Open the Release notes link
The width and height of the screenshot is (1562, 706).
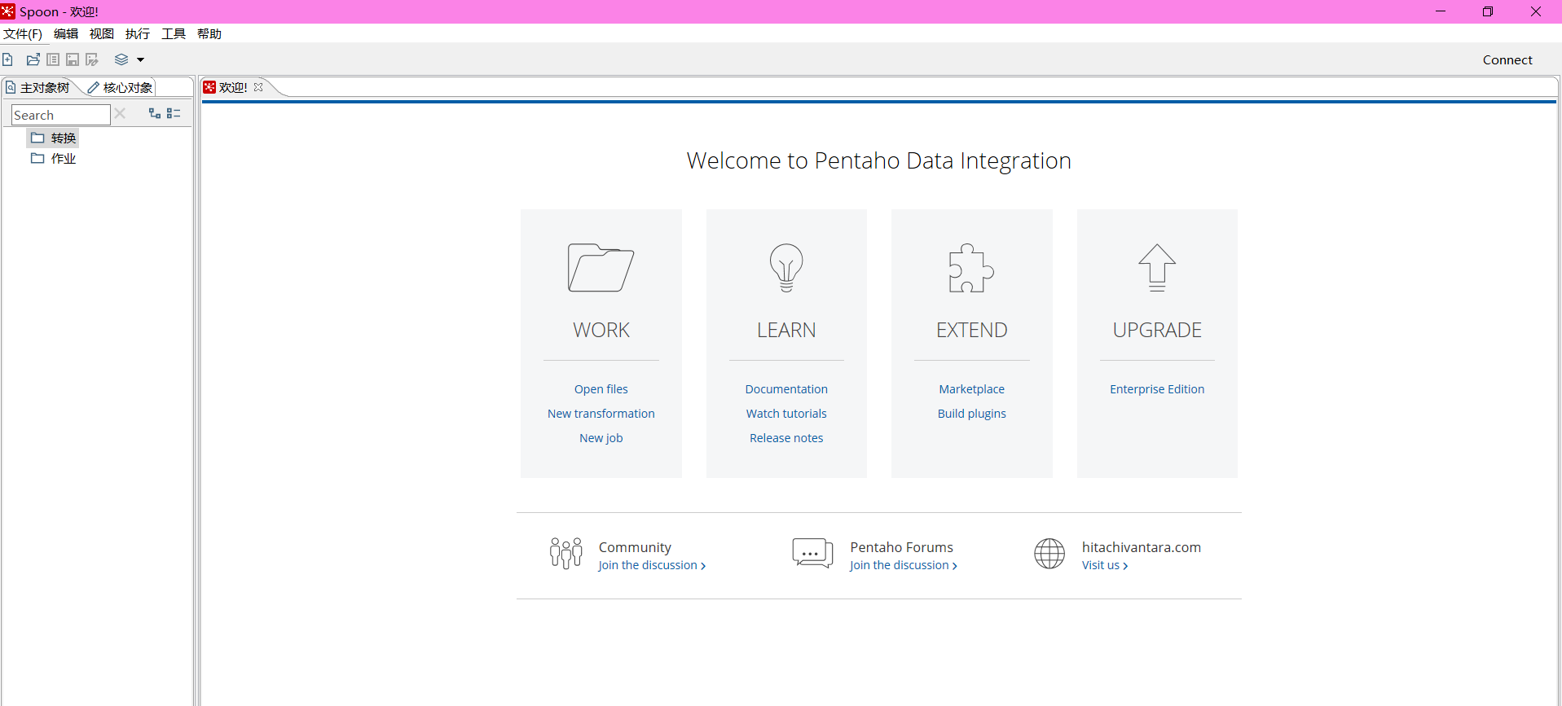pos(786,438)
